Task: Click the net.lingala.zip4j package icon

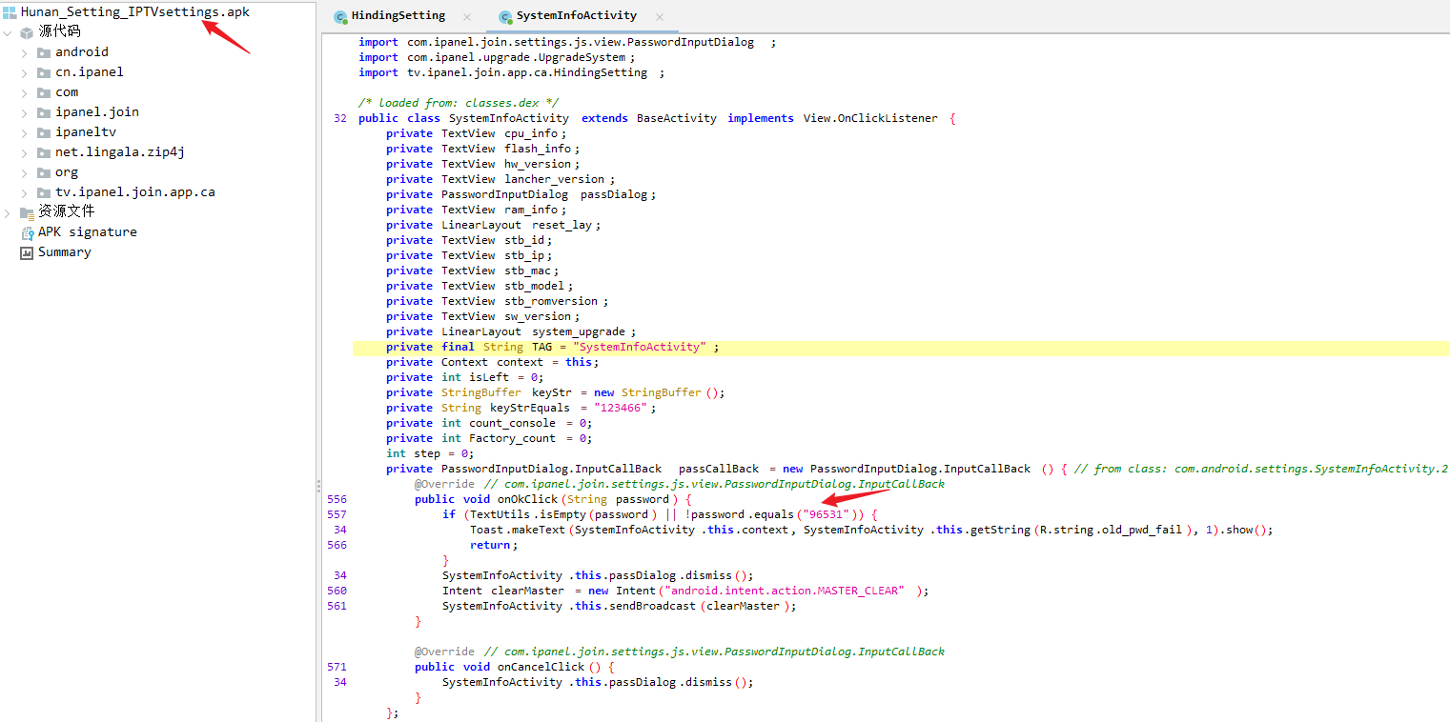Action: 43,152
